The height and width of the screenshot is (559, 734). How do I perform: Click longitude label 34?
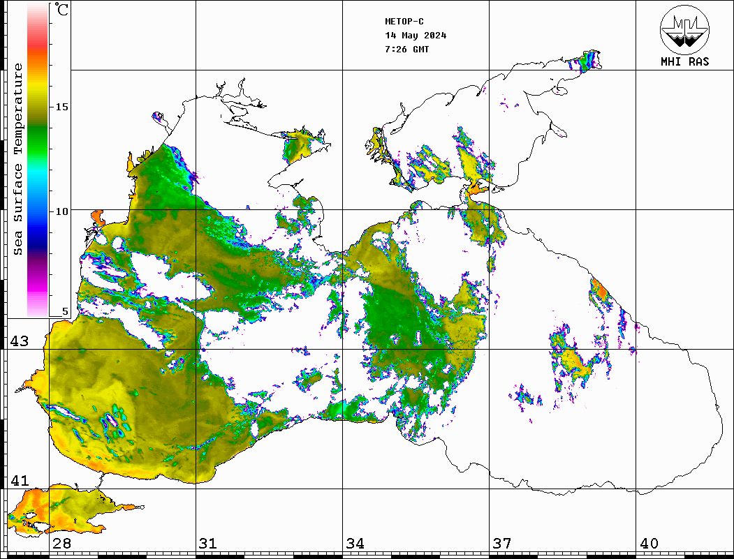355,543
